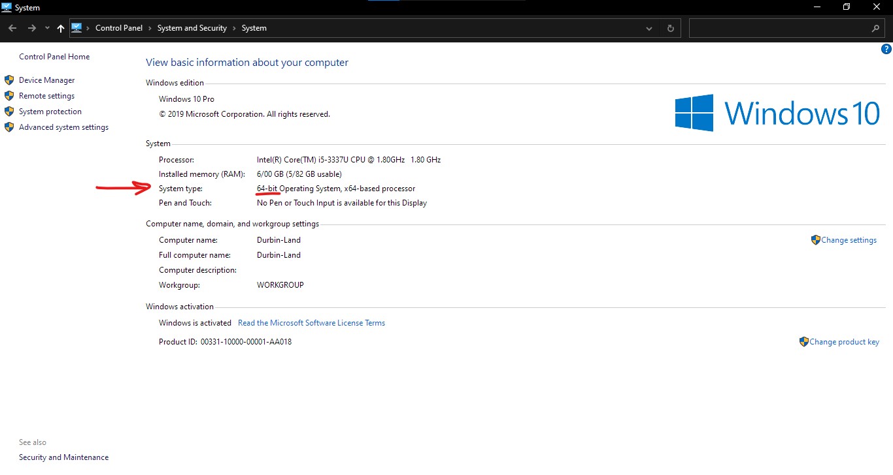
Task: Go up one level with the up arrow
Action: [61, 28]
